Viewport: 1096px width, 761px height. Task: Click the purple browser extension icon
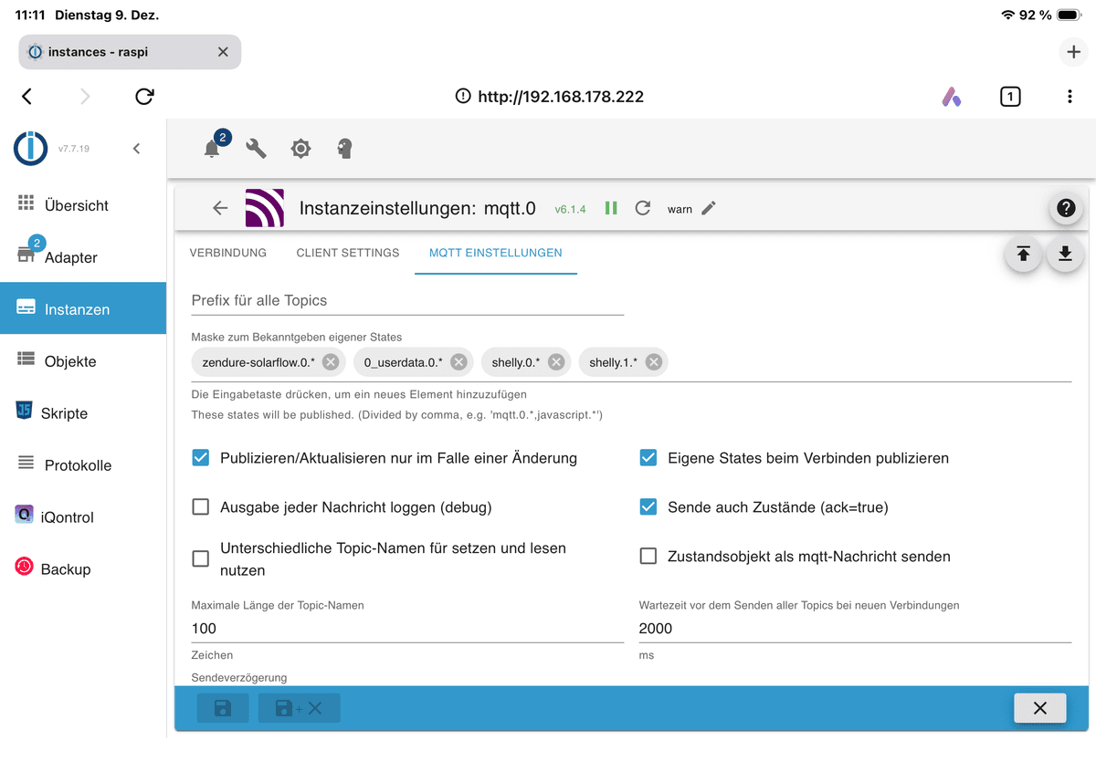(952, 97)
